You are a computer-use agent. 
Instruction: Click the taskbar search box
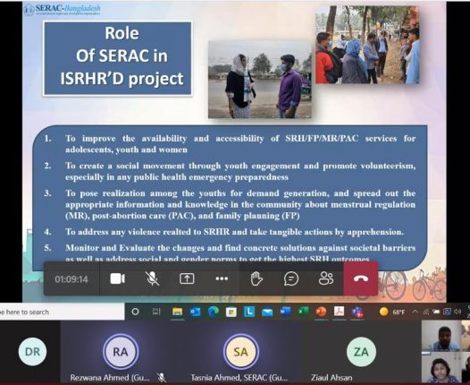(x=62, y=312)
